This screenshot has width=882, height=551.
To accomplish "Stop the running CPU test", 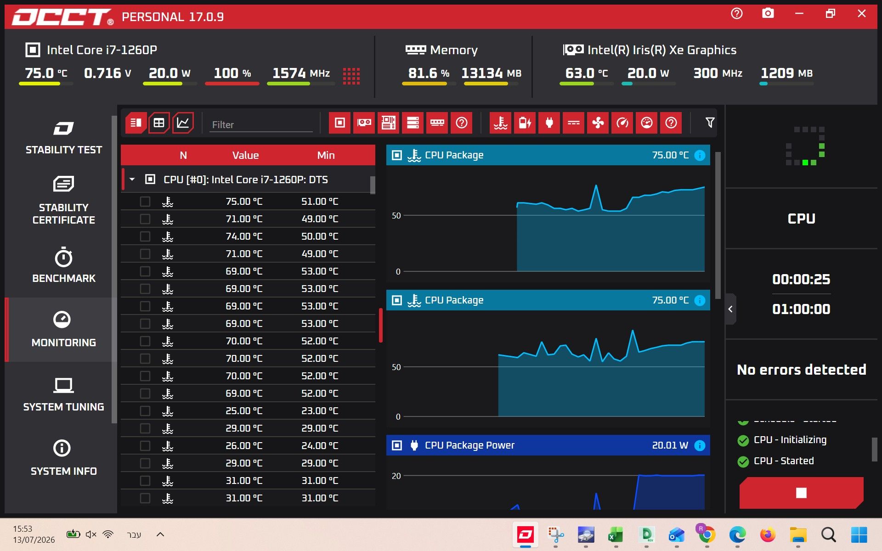I will click(x=801, y=493).
